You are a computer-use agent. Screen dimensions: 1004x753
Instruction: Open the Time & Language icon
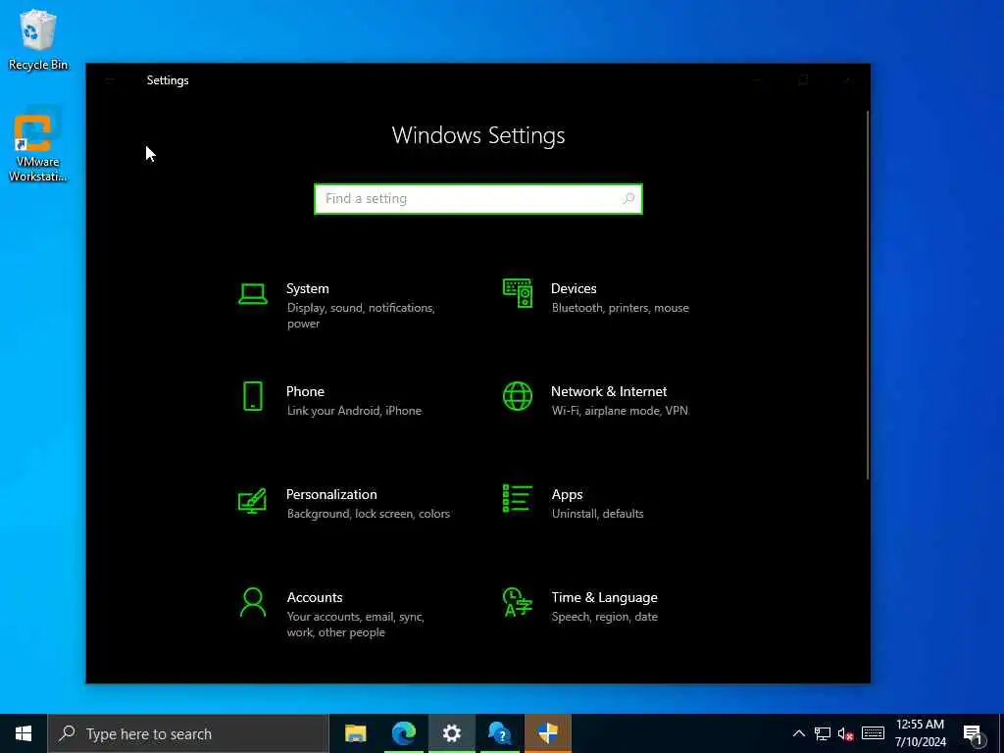pyautogui.click(x=518, y=603)
